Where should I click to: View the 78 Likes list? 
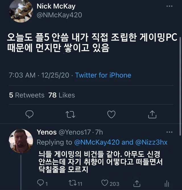pos(62,95)
